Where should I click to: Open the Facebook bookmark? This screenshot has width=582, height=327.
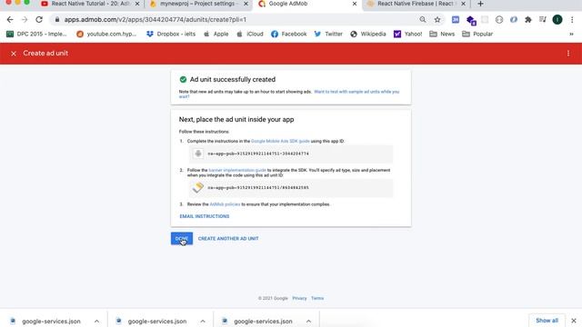tap(289, 35)
